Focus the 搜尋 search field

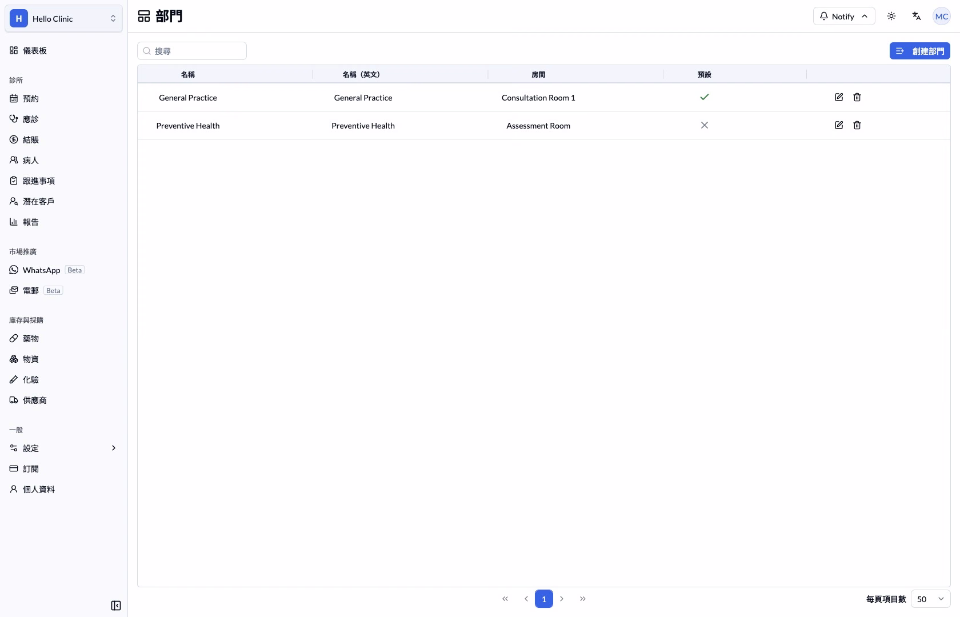click(x=192, y=51)
